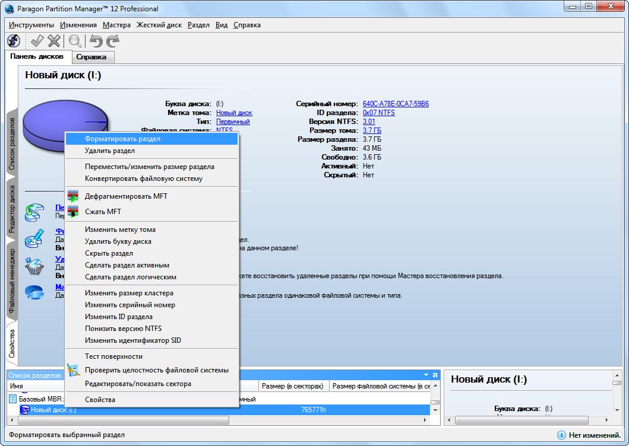Click the magnifier view changes icon
This screenshot has width=629, height=446.
point(75,40)
